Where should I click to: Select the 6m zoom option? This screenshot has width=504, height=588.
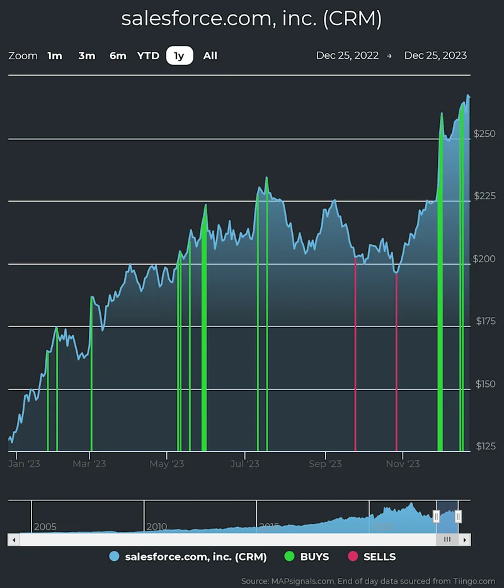[118, 55]
